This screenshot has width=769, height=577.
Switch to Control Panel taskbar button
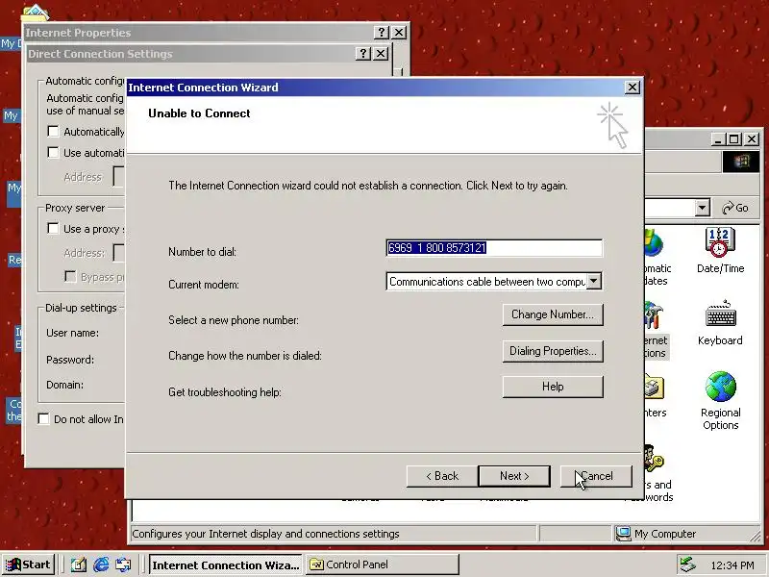click(383, 564)
